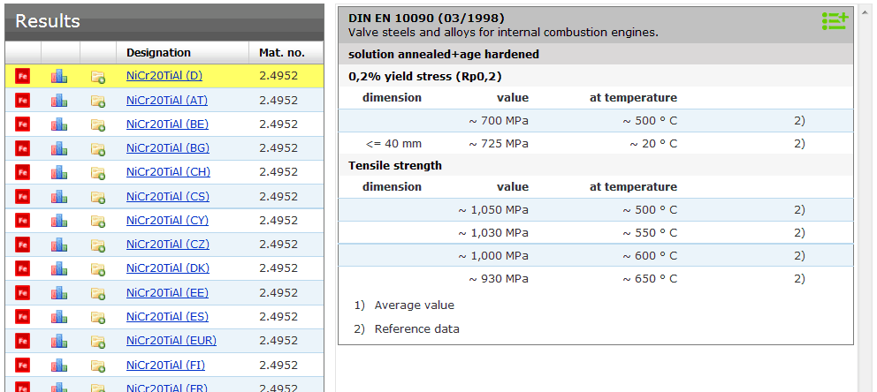The height and width of the screenshot is (392, 877).
Task: Click the add-to-folder icon for NiCr20TiAl (CS)
Action: pyautogui.click(x=97, y=196)
